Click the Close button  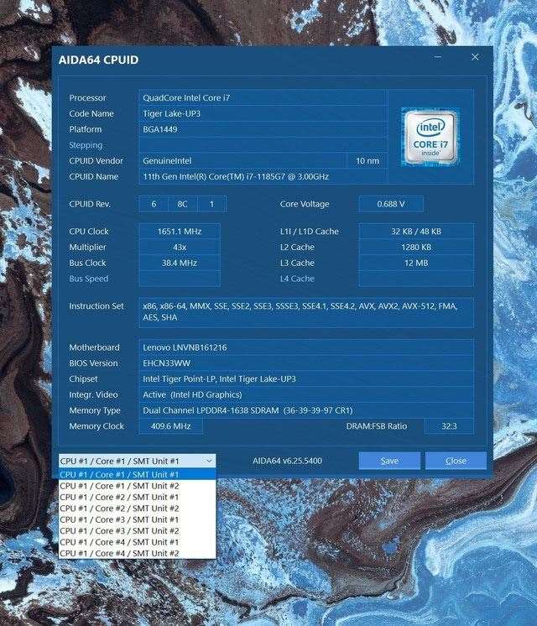coord(456,461)
